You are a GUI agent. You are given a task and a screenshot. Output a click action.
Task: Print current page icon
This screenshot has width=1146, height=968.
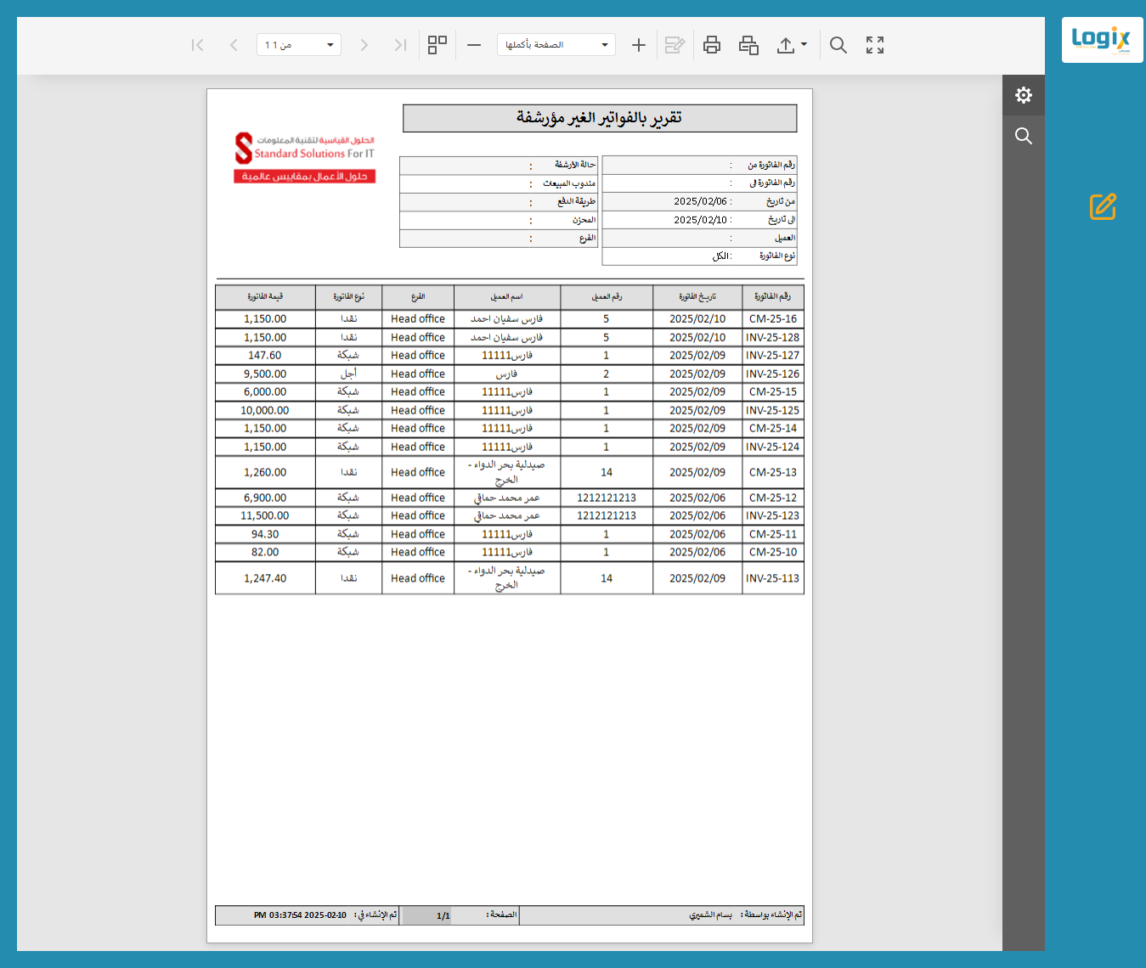(x=748, y=45)
